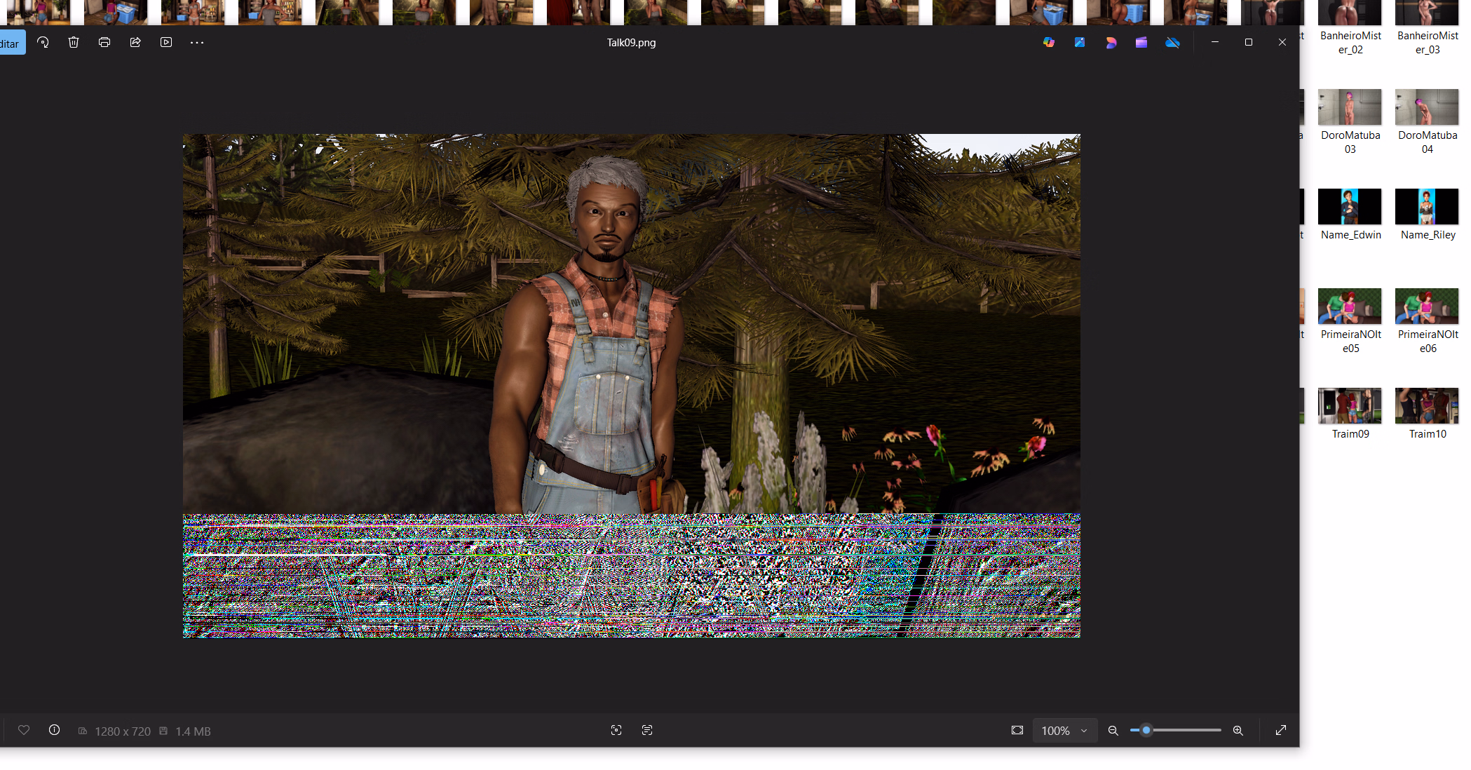
Task: Start the slideshow
Action: 166,43
